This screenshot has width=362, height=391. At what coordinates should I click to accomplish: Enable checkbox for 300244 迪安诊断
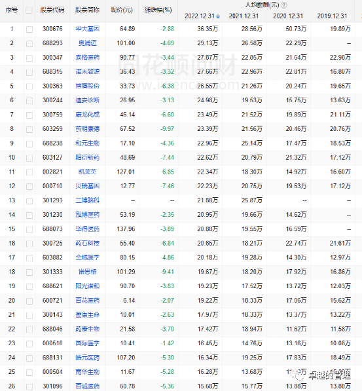[x=29, y=101]
